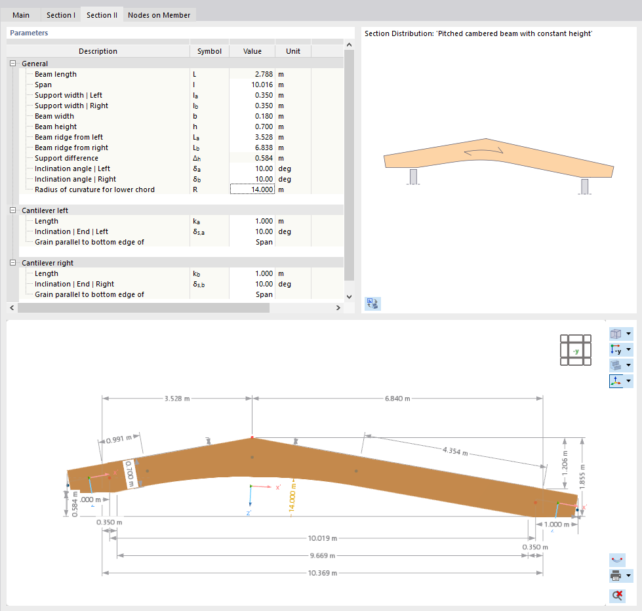Click Cantilever left Grain parallel Span value
The height and width of the screenshot is (611, 642).
click(252, 242)
